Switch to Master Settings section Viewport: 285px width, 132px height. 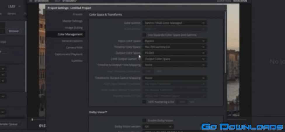click(x=72, y=21)
